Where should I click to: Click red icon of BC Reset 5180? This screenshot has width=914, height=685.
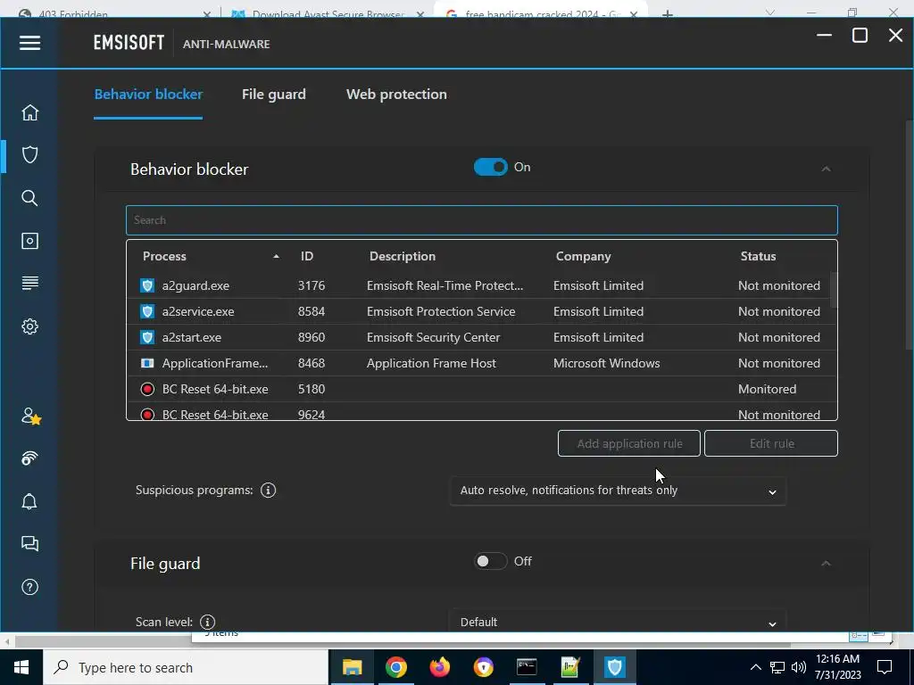point(147,389)
